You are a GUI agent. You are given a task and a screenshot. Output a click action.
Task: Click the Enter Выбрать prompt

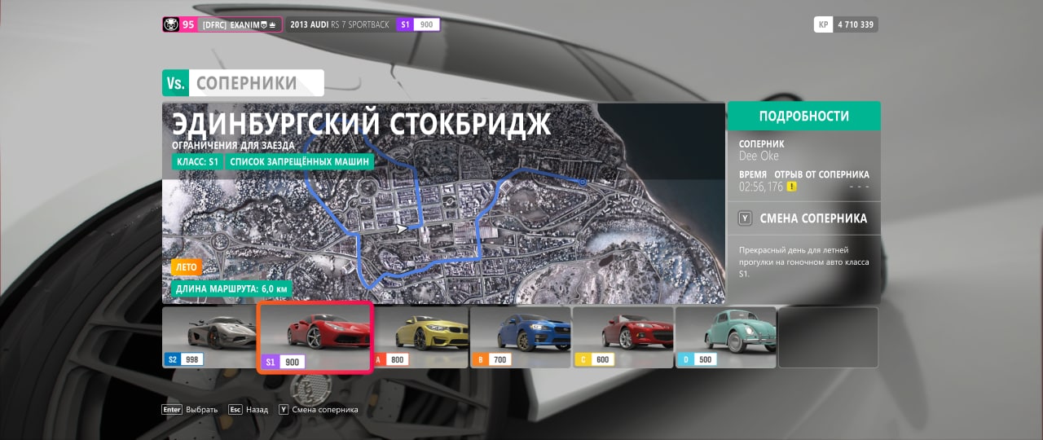pyautogui.click(x=190, y=410)
